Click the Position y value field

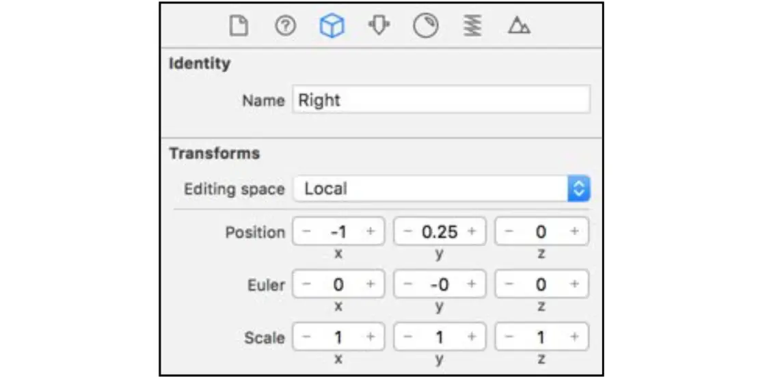point(440,232)
